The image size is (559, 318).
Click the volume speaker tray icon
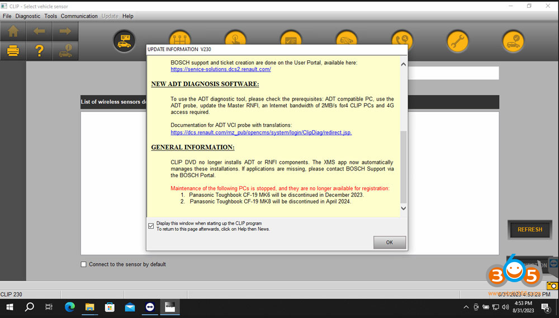click(505, 307)
